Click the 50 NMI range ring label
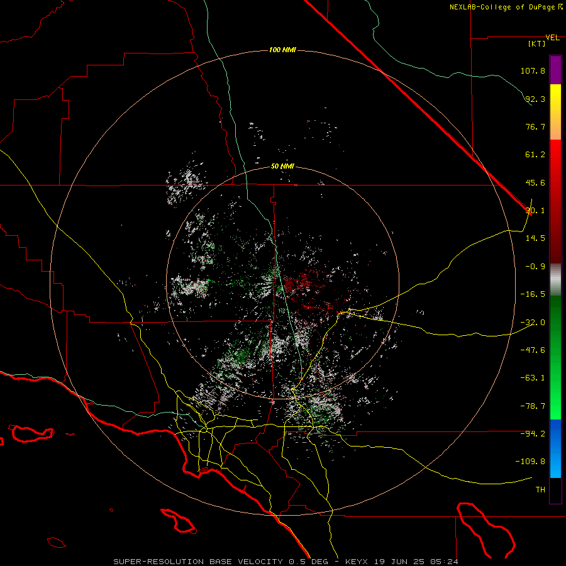The height and width of the screenshot is (566, 566). [x=282, y=167]
